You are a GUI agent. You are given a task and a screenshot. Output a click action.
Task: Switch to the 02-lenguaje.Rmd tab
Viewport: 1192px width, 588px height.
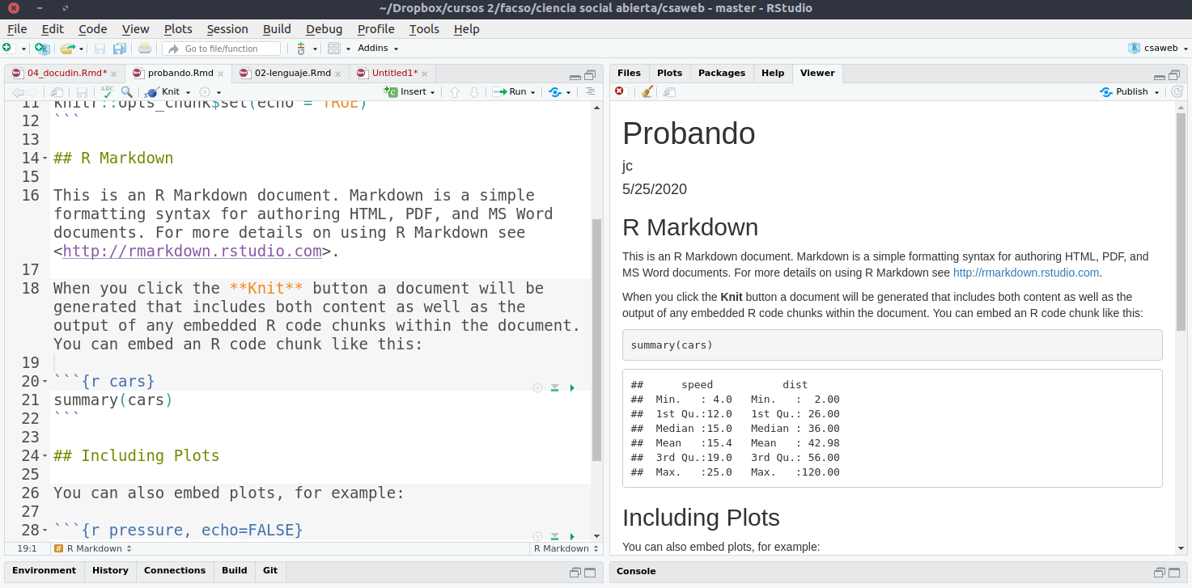pos(291,73)
